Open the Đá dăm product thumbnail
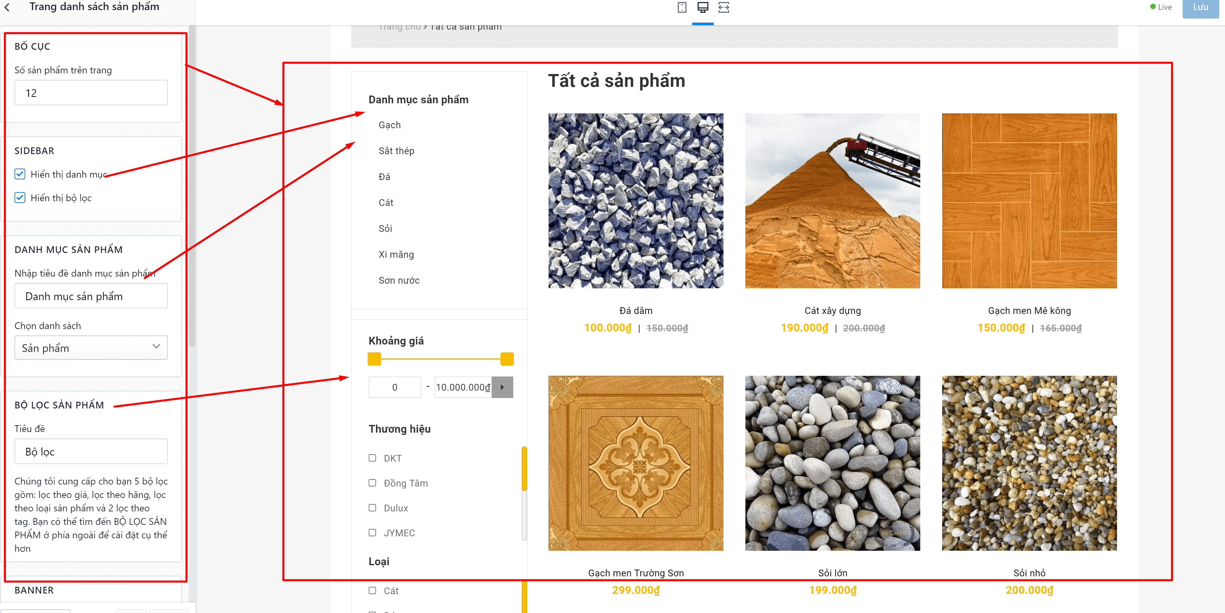 (x=636, y=201)
